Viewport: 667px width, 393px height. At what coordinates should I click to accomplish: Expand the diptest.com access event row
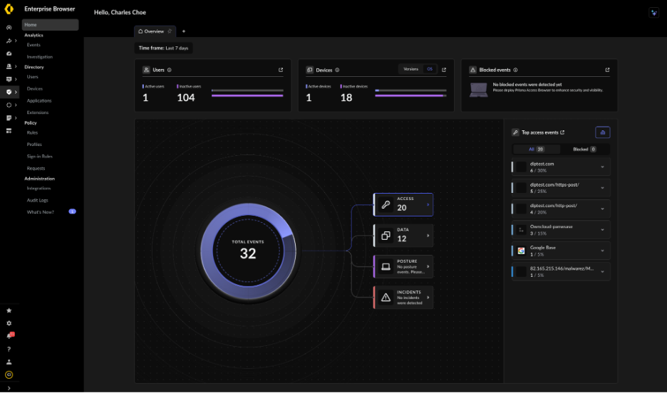(602, 167)
